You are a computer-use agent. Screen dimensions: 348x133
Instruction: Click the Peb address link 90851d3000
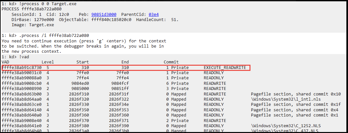[x=104, y=15]
